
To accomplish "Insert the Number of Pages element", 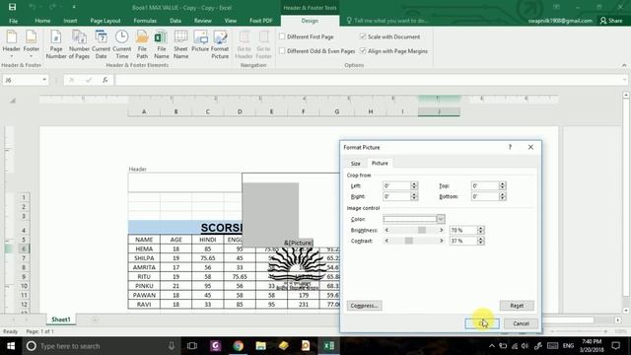I will coord(79,44).
